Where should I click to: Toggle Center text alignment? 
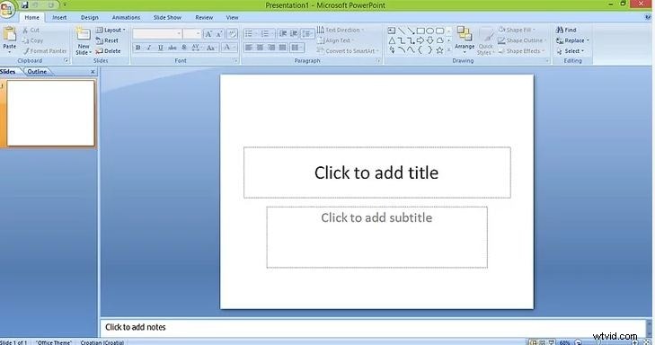pos(260,48)
